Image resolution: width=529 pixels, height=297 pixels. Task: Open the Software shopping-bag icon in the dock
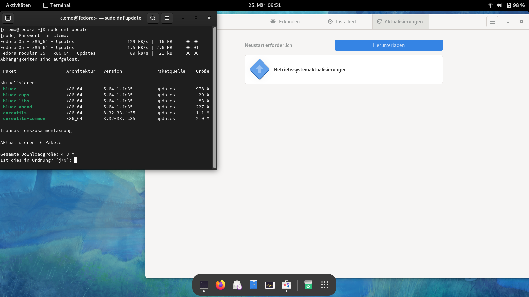coord(287,284)
